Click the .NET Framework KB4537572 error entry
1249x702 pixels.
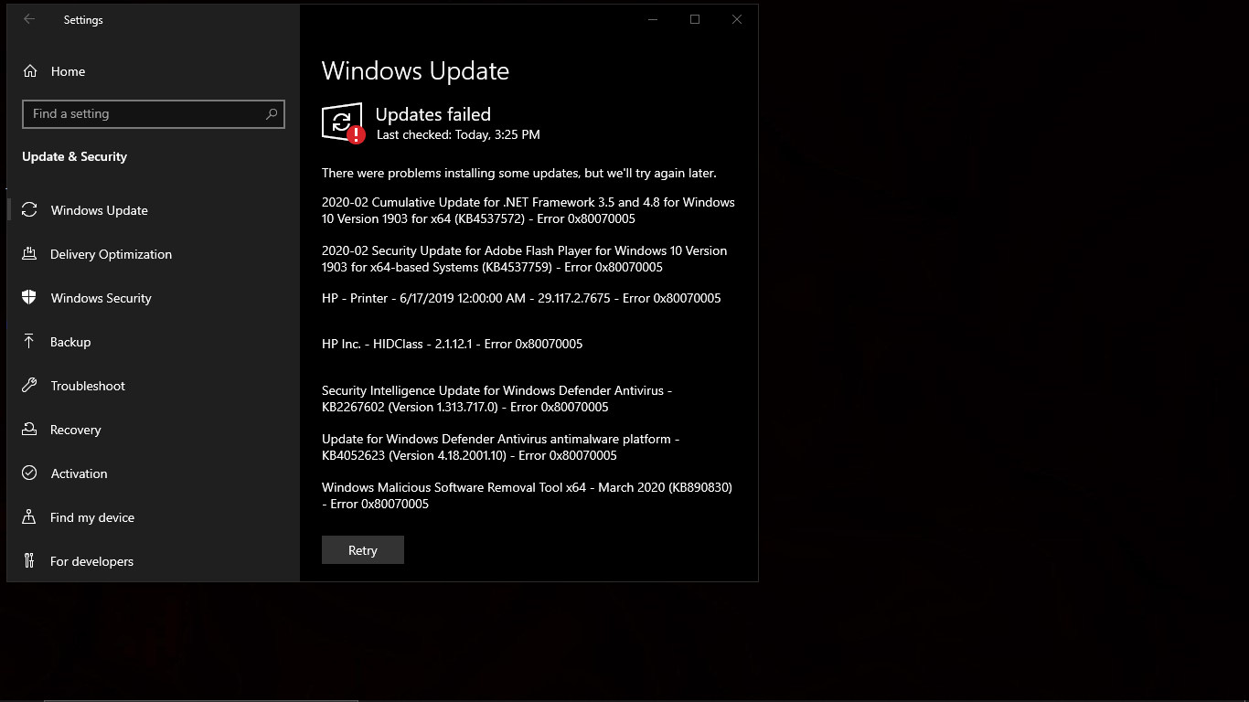(x=528, y=210)
